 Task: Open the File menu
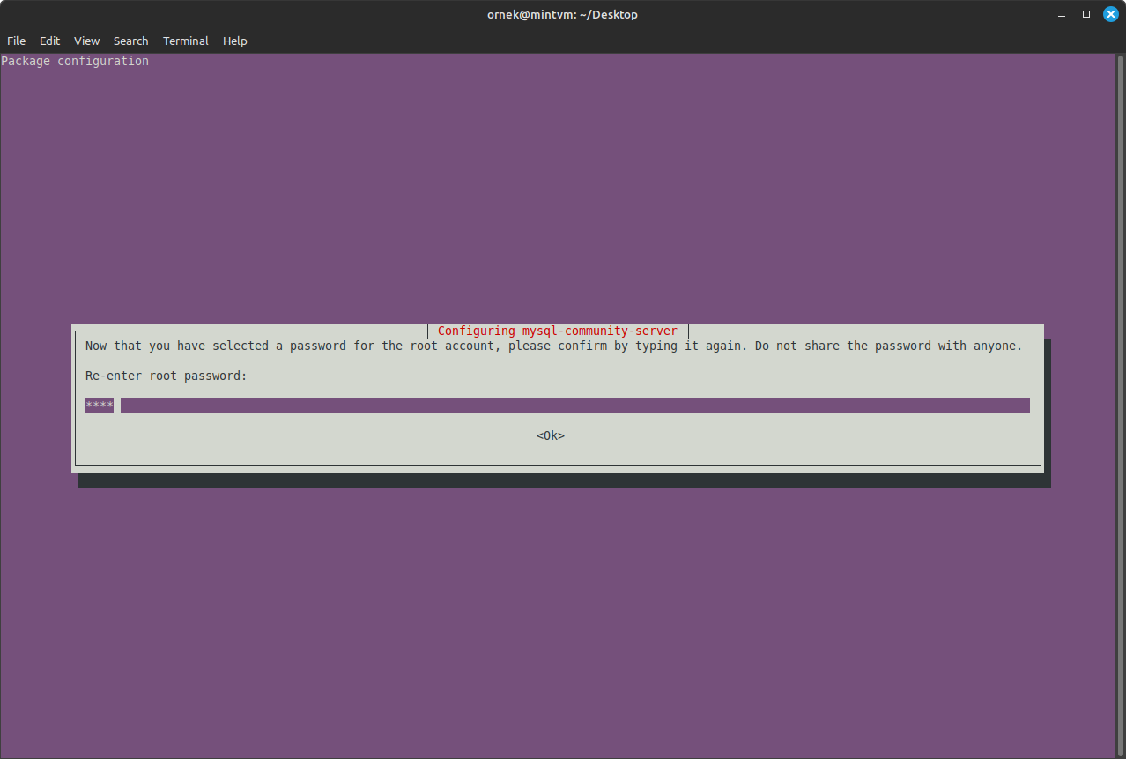16,41
